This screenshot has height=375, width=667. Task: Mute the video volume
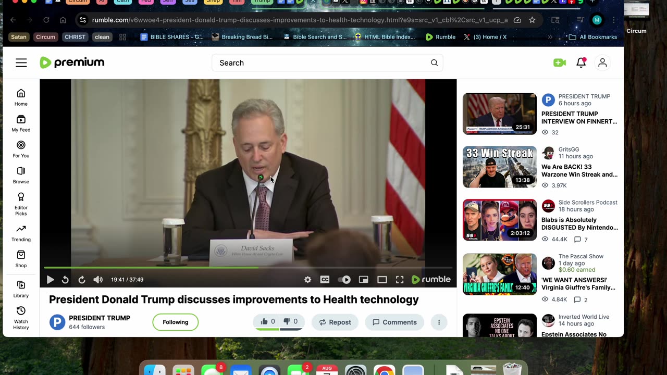pyautogui.click(x=98, y=280)
